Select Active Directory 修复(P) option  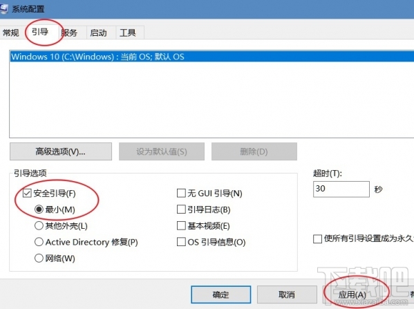coord(39,242)
